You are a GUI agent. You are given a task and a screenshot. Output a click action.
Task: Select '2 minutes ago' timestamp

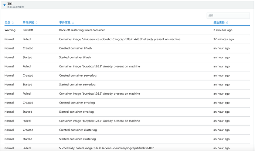coord(223,30)
